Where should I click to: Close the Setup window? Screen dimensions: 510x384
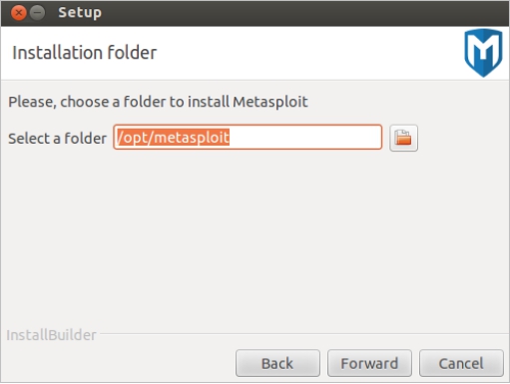point(18,13)
